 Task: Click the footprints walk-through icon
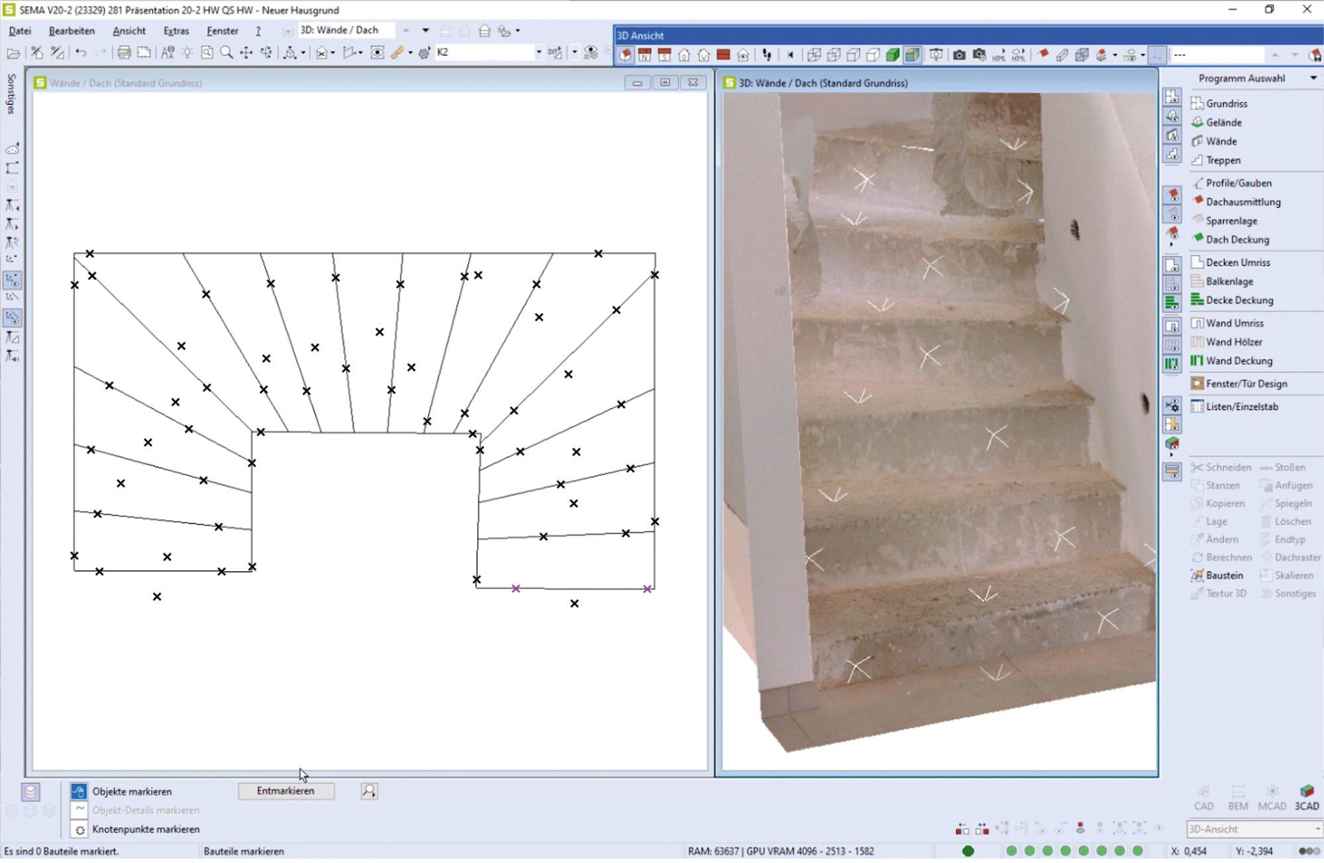(767, 55)
